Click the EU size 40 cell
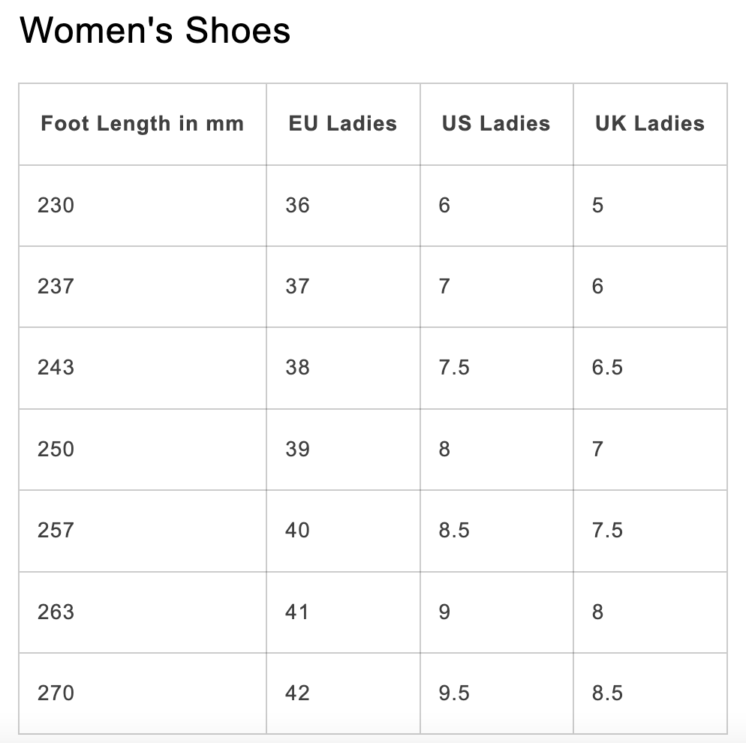This screenshot has height=743, width=746. pos(343,531)
